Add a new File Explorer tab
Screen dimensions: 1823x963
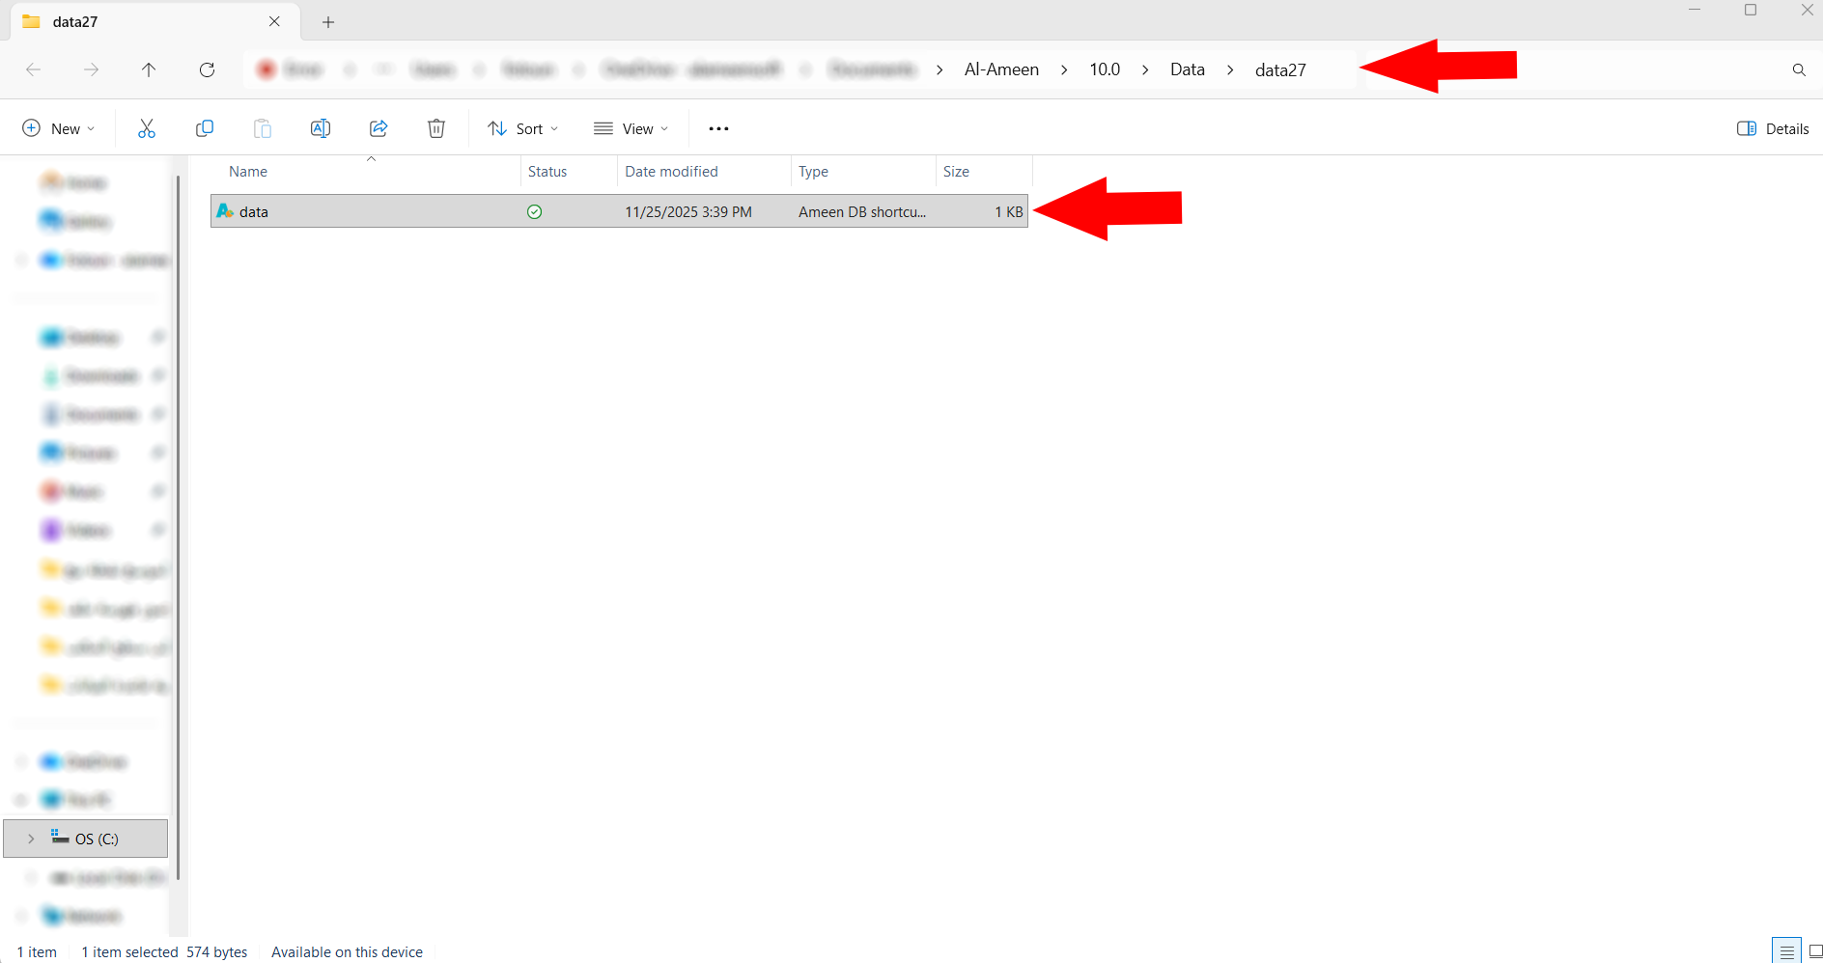pos(328,21)
